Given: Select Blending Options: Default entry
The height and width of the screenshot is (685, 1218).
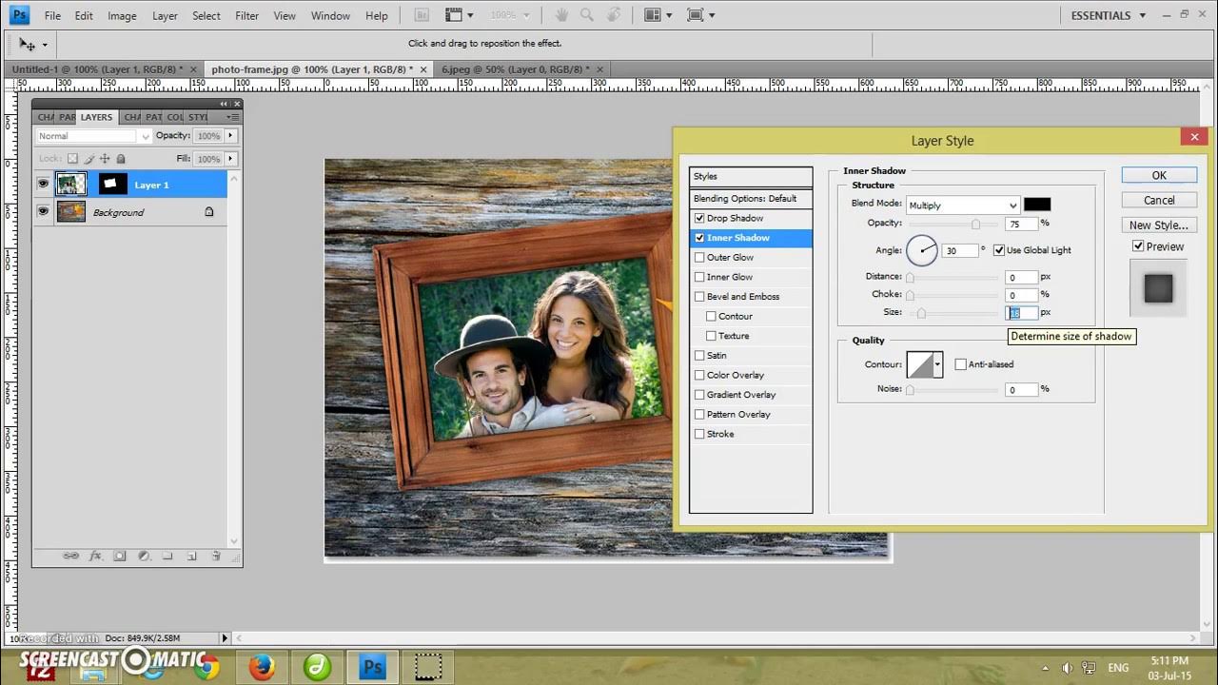Looking at the screenshot, I should [751, 199].
